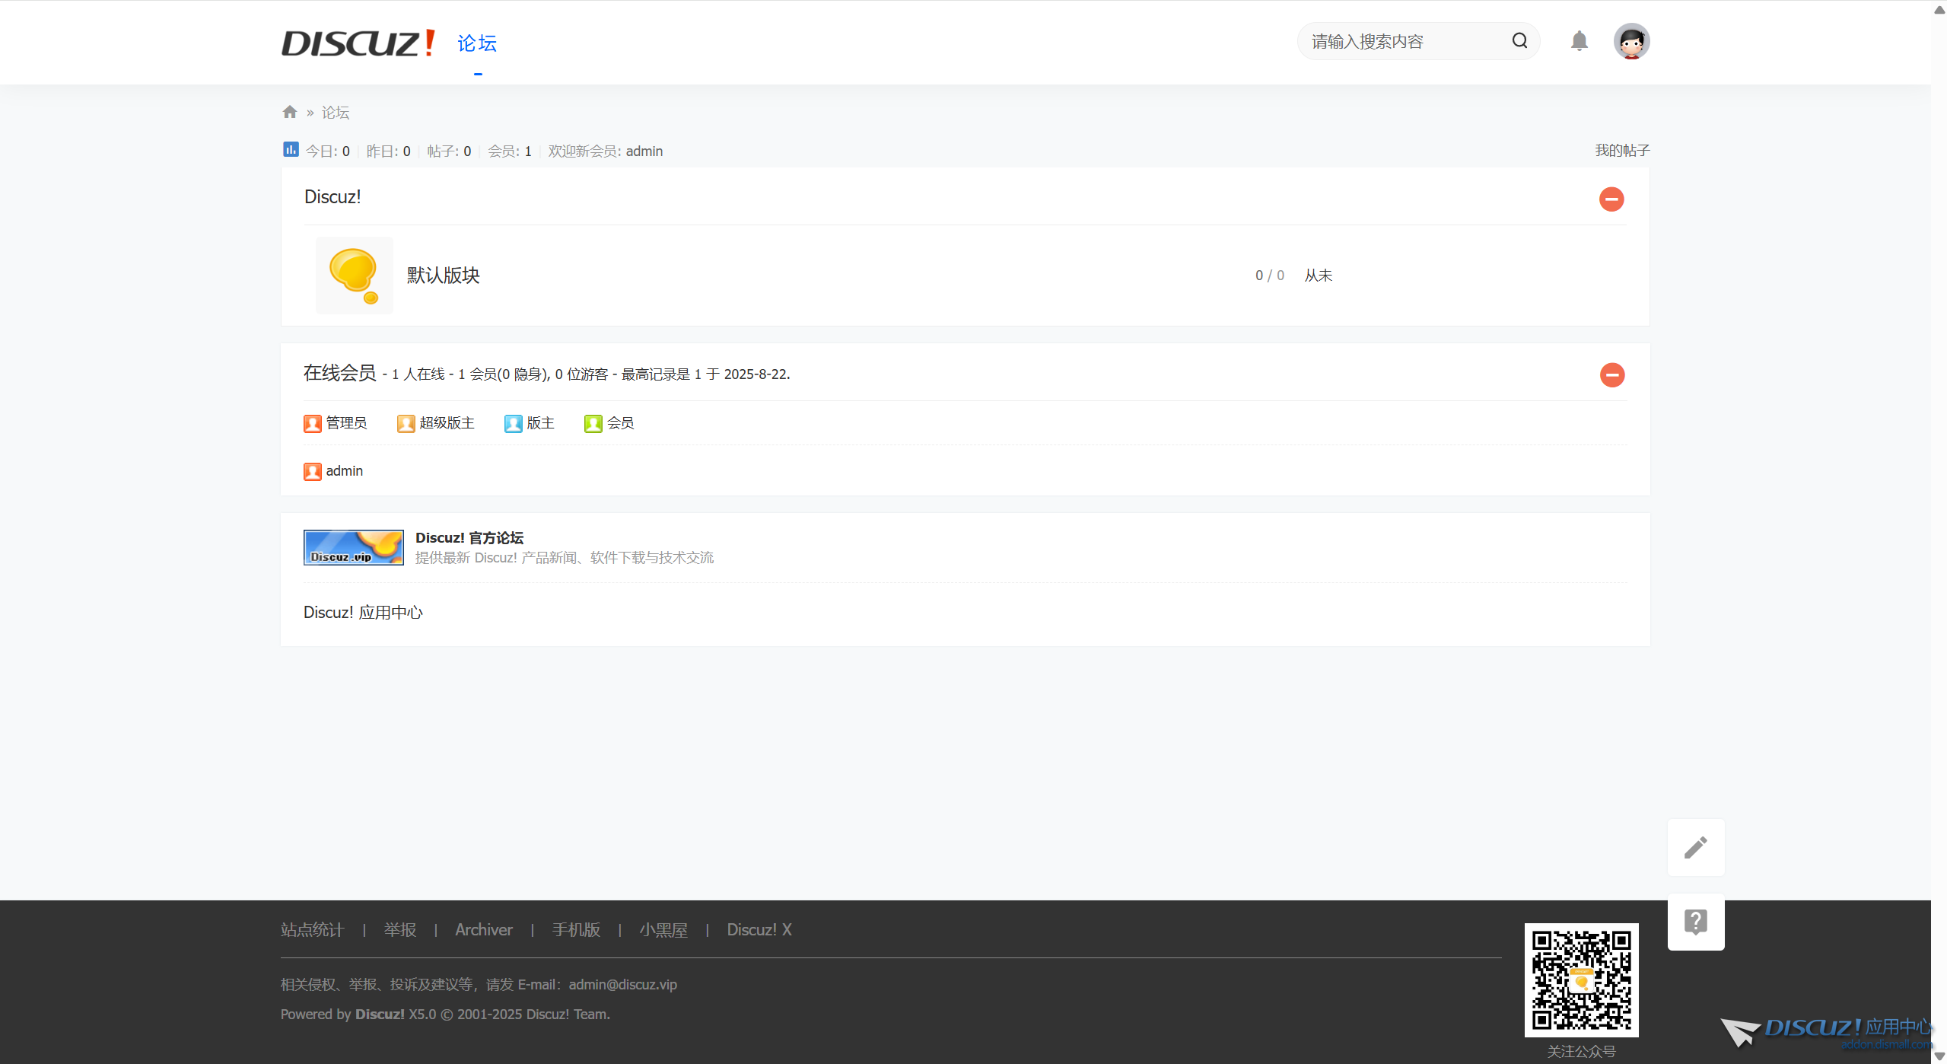Open notifications bell icon
Screen dimensions: 1947x1064
1580,41
